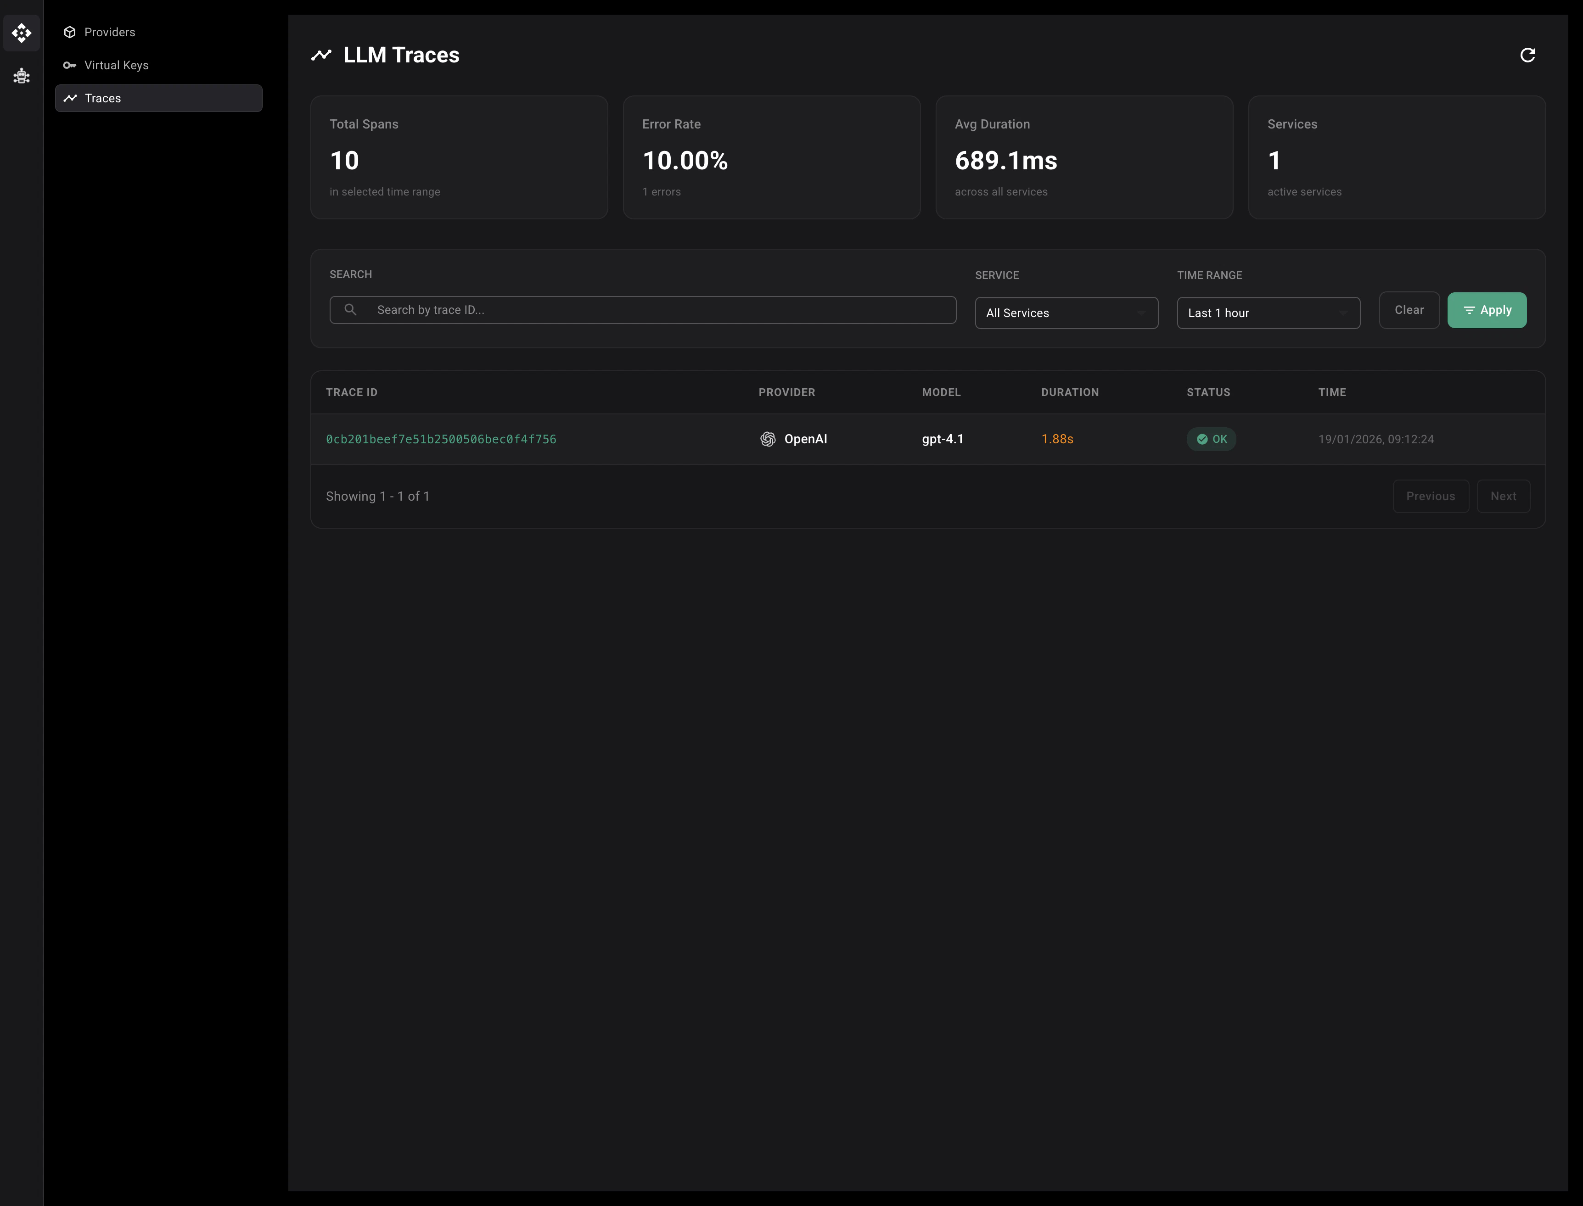Click the OpenAI logo in the trace row
Screen dimensions: 1583x1206
768,439
